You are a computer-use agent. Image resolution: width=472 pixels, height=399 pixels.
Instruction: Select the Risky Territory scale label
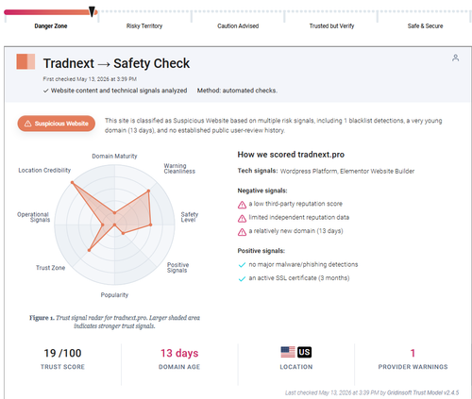click(x=144, y=26)
